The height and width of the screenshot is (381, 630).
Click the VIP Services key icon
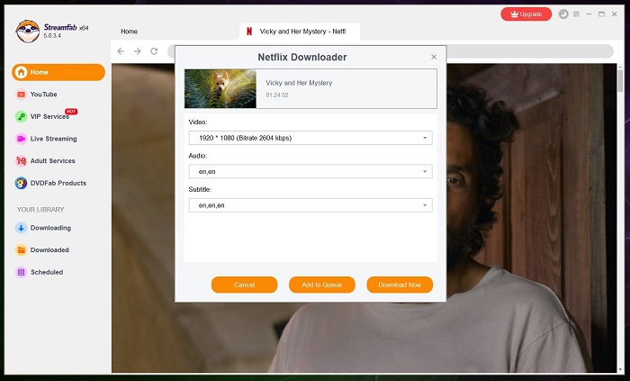coord(21,116)
